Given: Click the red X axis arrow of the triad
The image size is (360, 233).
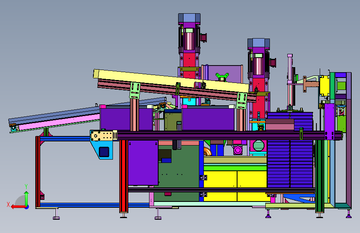Looking at the screenshot, I should coord(18,207).
